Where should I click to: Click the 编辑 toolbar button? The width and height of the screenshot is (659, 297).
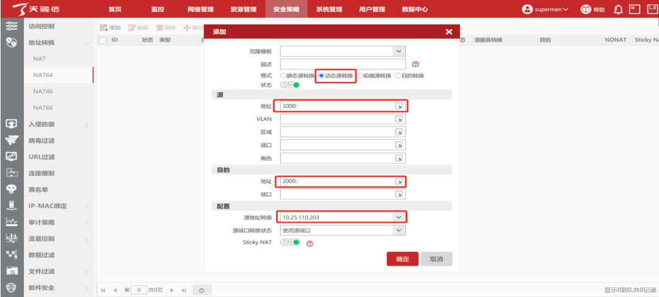pyautogui.click(x=138, y=28)
